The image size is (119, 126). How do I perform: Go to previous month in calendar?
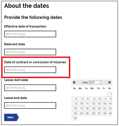74,82
